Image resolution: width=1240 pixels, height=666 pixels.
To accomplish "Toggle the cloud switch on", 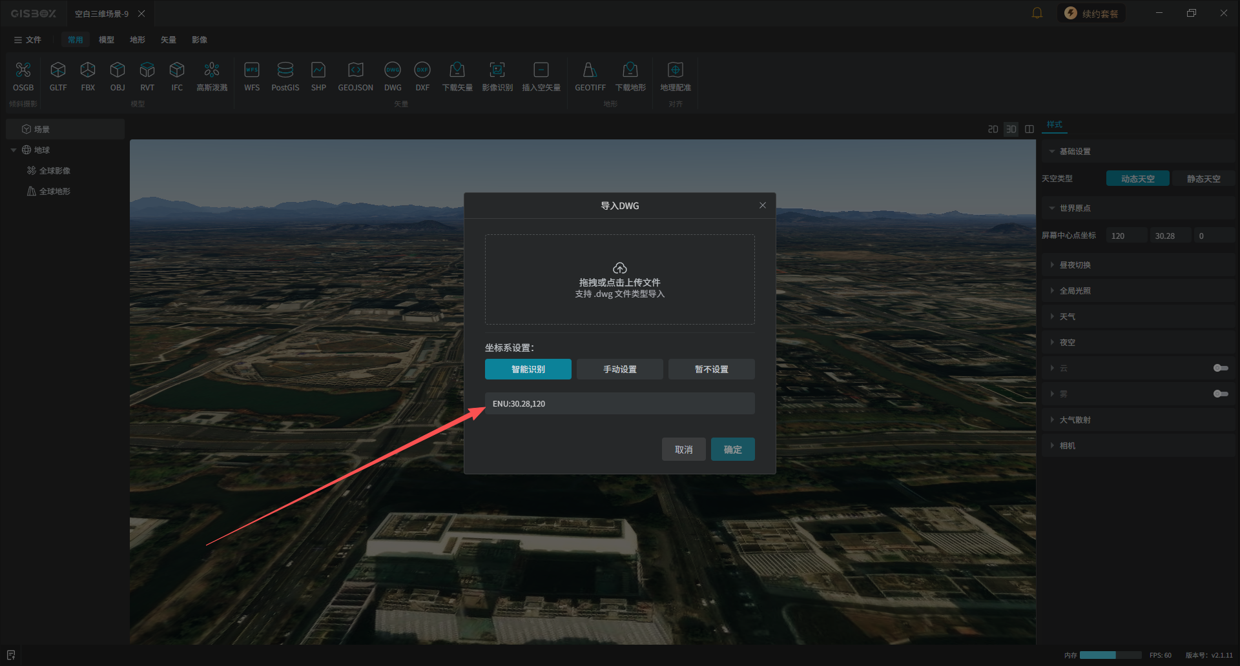I will (1220, 368).
